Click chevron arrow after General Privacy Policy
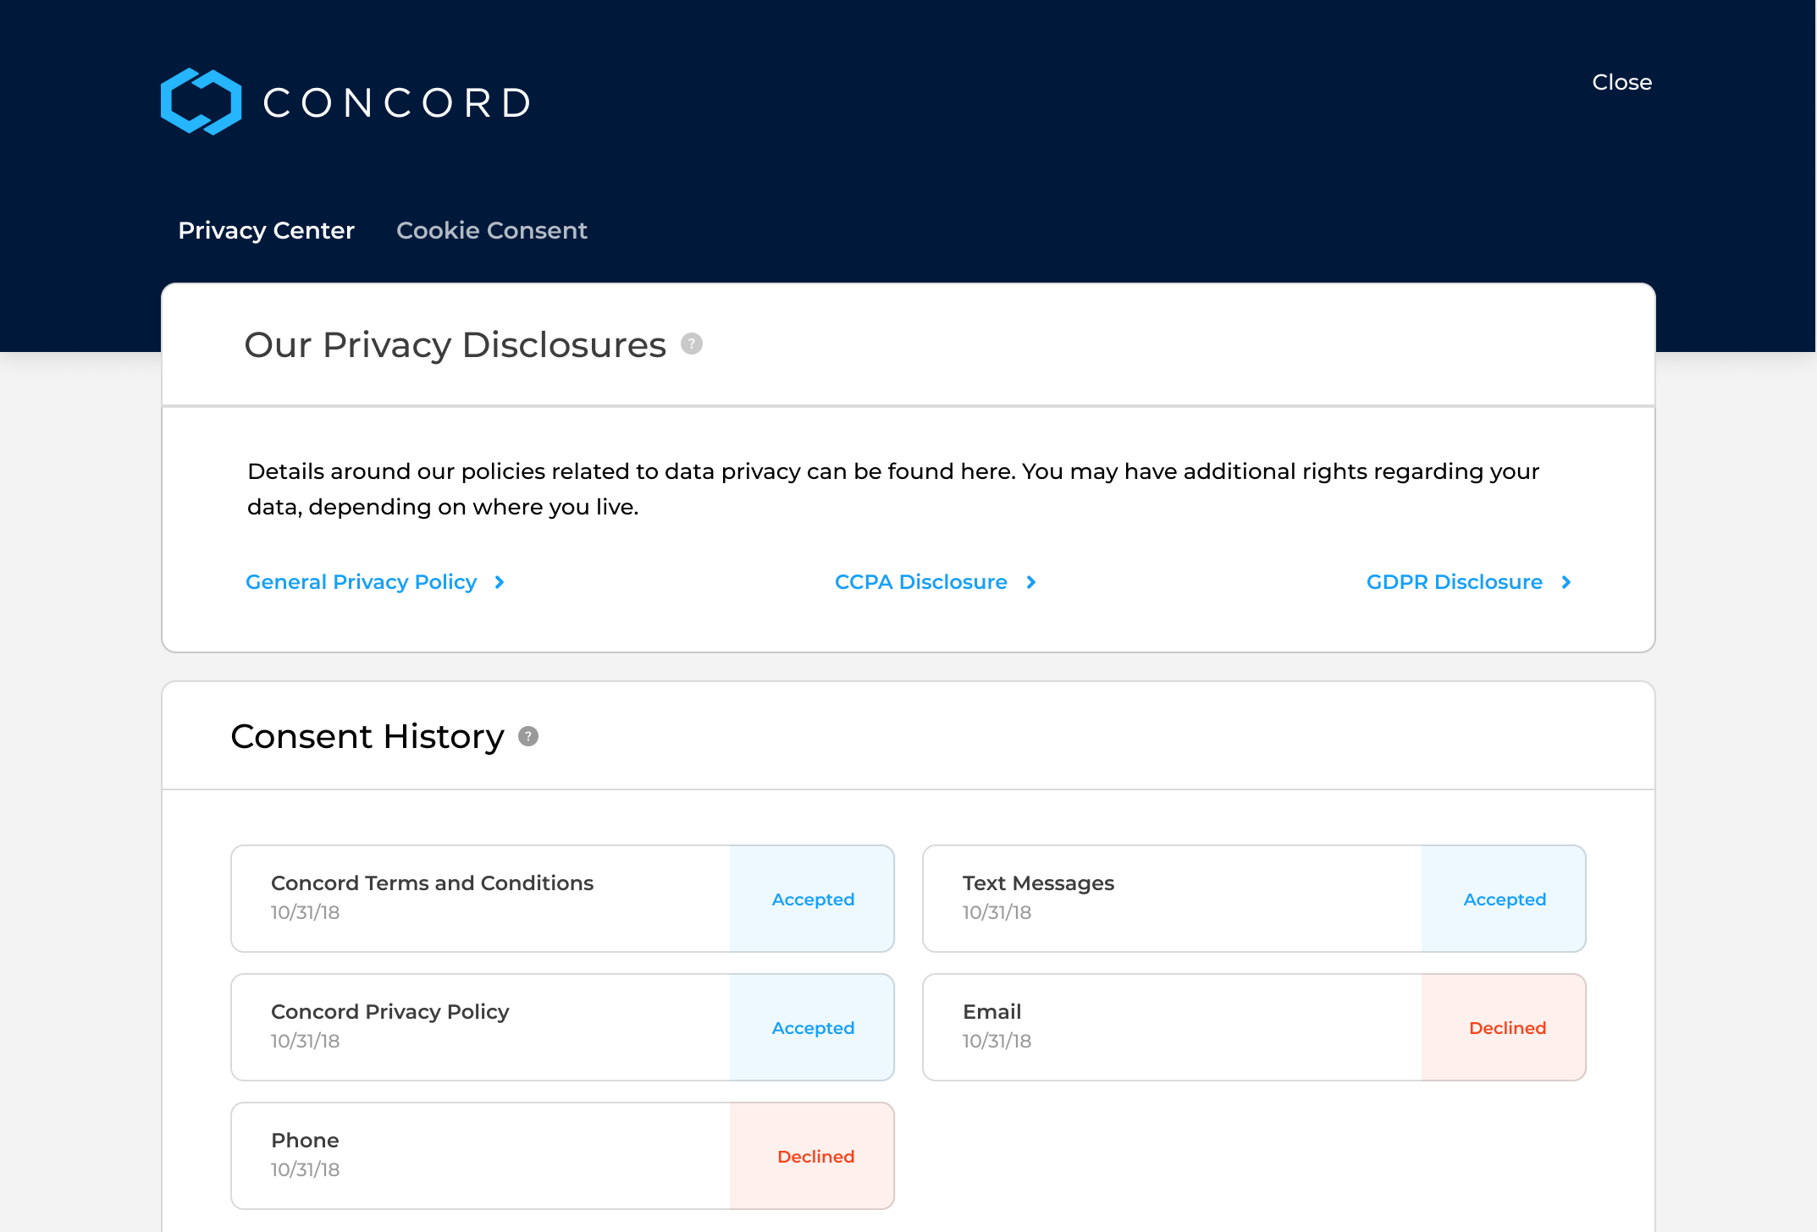Image resolution: width=1817 pixels, height=1232 pixels. click(500, 582)
